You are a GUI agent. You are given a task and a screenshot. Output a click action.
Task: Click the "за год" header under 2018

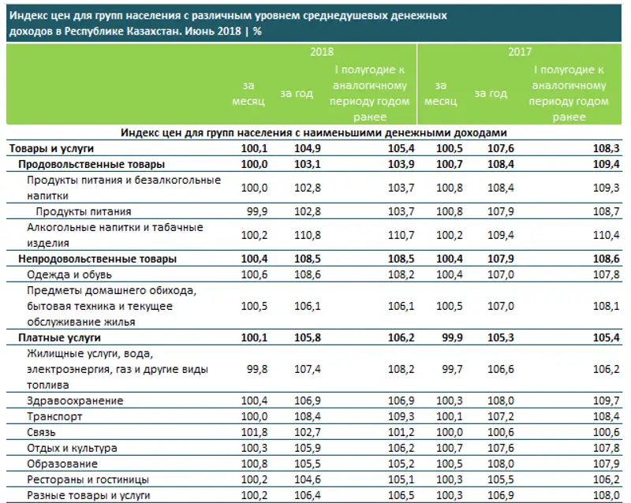click(297, 94)
